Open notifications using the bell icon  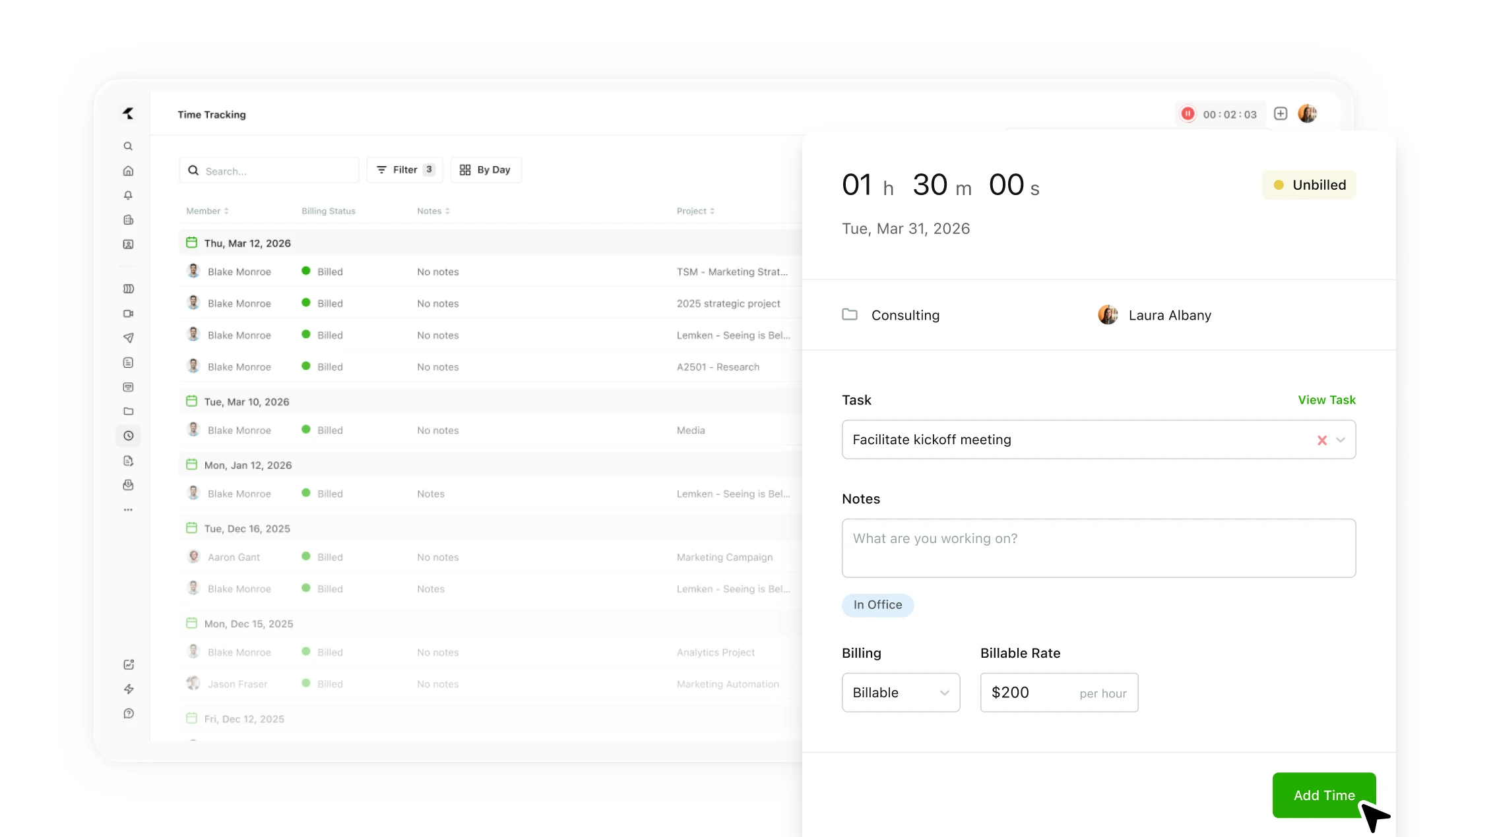click(129, 195)
